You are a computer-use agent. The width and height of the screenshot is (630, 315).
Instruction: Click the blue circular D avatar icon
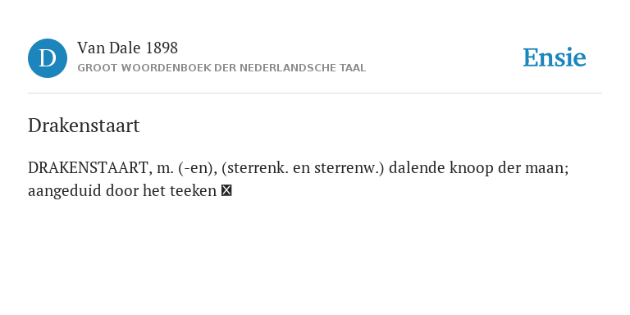[48, 58]
